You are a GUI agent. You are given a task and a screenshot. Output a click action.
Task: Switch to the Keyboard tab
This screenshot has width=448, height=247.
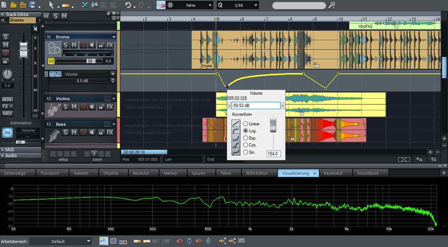pyautogui.click(x=333, y=173)
